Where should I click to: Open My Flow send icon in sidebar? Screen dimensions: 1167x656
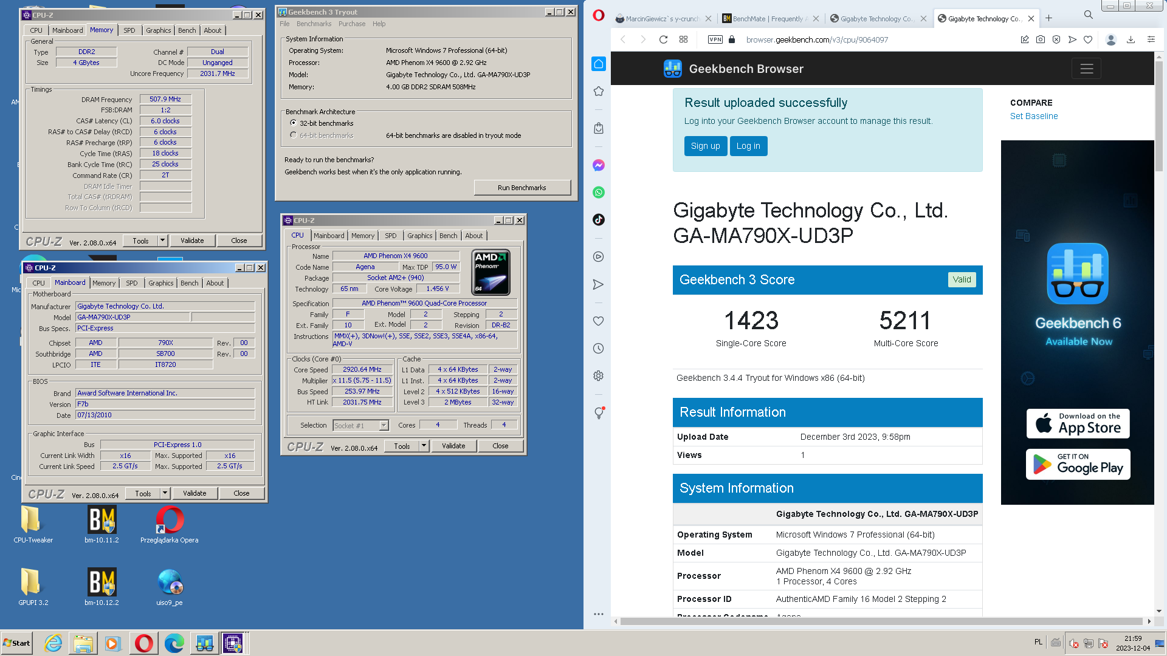599,284
